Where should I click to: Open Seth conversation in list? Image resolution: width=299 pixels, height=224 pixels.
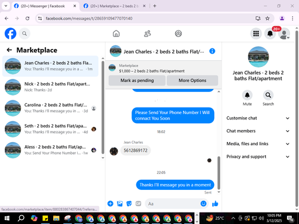point(50,129)
